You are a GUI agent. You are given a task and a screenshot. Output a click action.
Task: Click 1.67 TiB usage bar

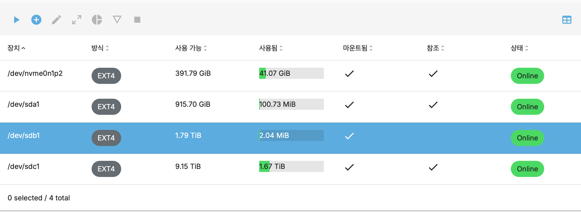(291, 166)
